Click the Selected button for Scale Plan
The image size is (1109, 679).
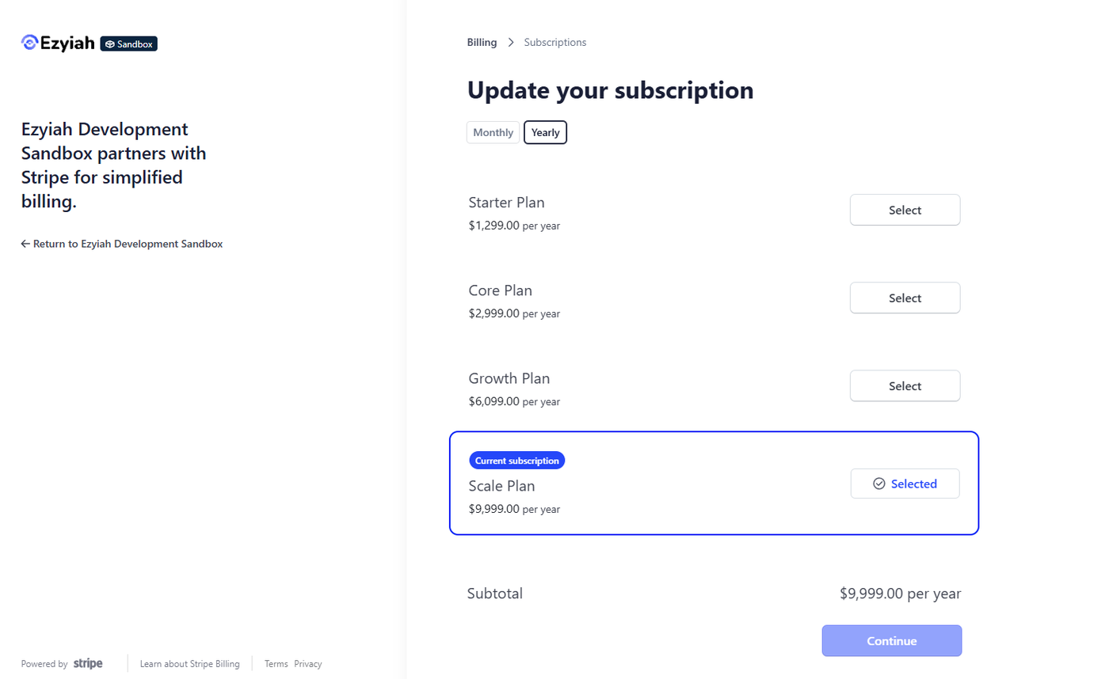pyautogui.click(x=905, y=484)
